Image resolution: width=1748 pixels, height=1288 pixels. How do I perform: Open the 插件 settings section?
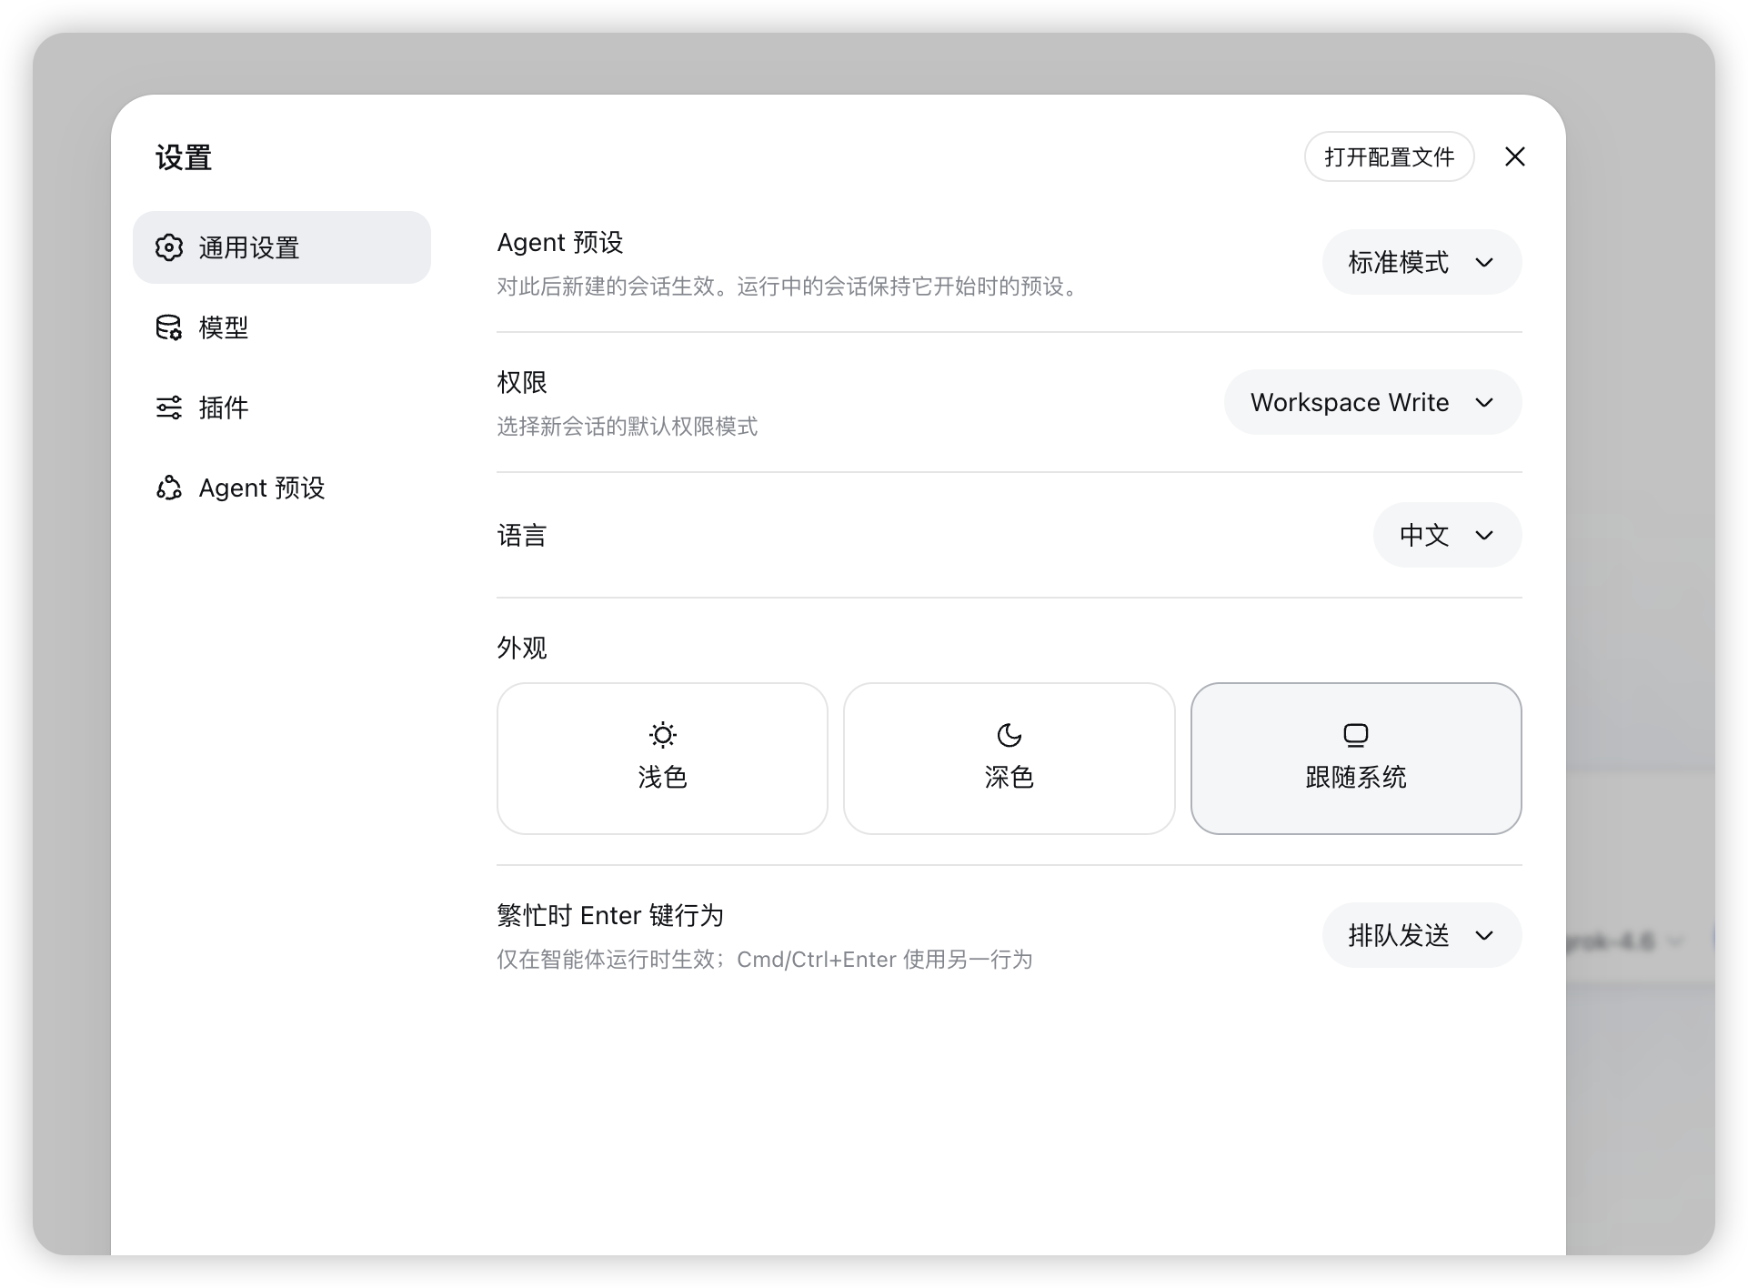282,408
